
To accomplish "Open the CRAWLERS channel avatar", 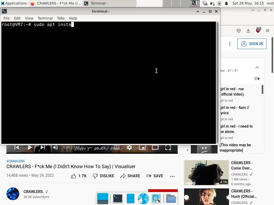I will (x=13, y=194).
